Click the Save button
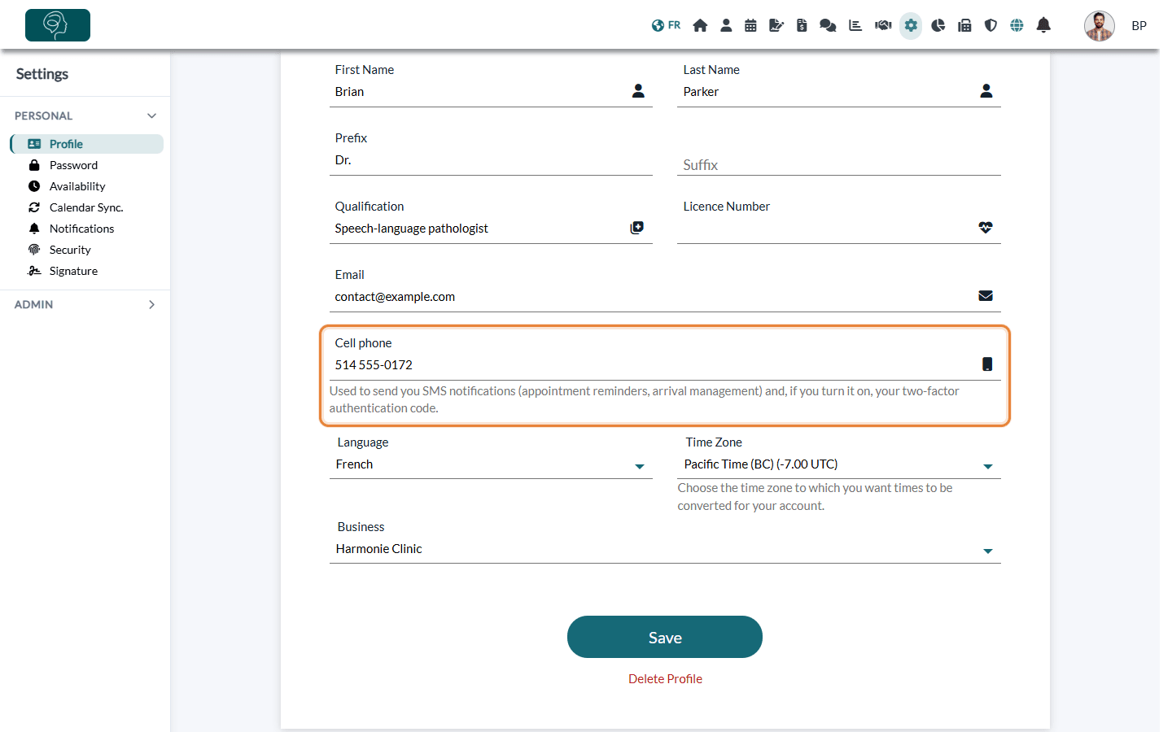This screenshot has width=1172, height=732. 665,637
